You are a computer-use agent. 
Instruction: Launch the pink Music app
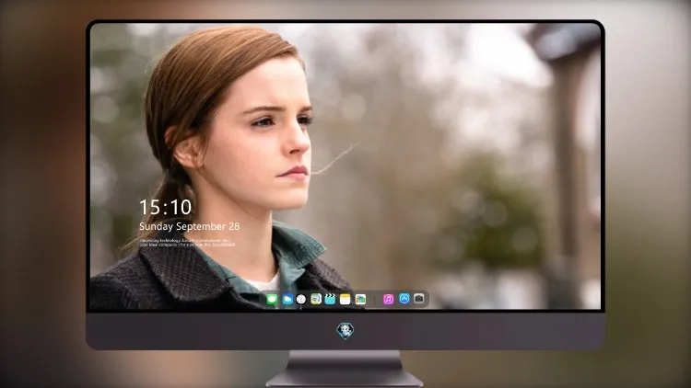tap(388, 299)
